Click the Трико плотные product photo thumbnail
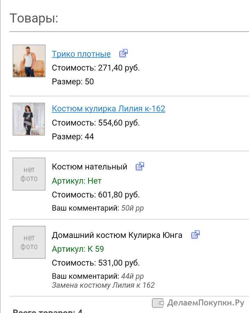Screen dimensions: 249x313 point(29,61)
